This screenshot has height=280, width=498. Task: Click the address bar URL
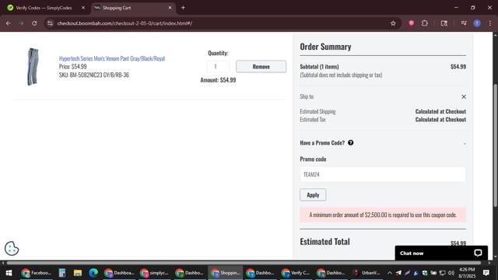[124, 23]
